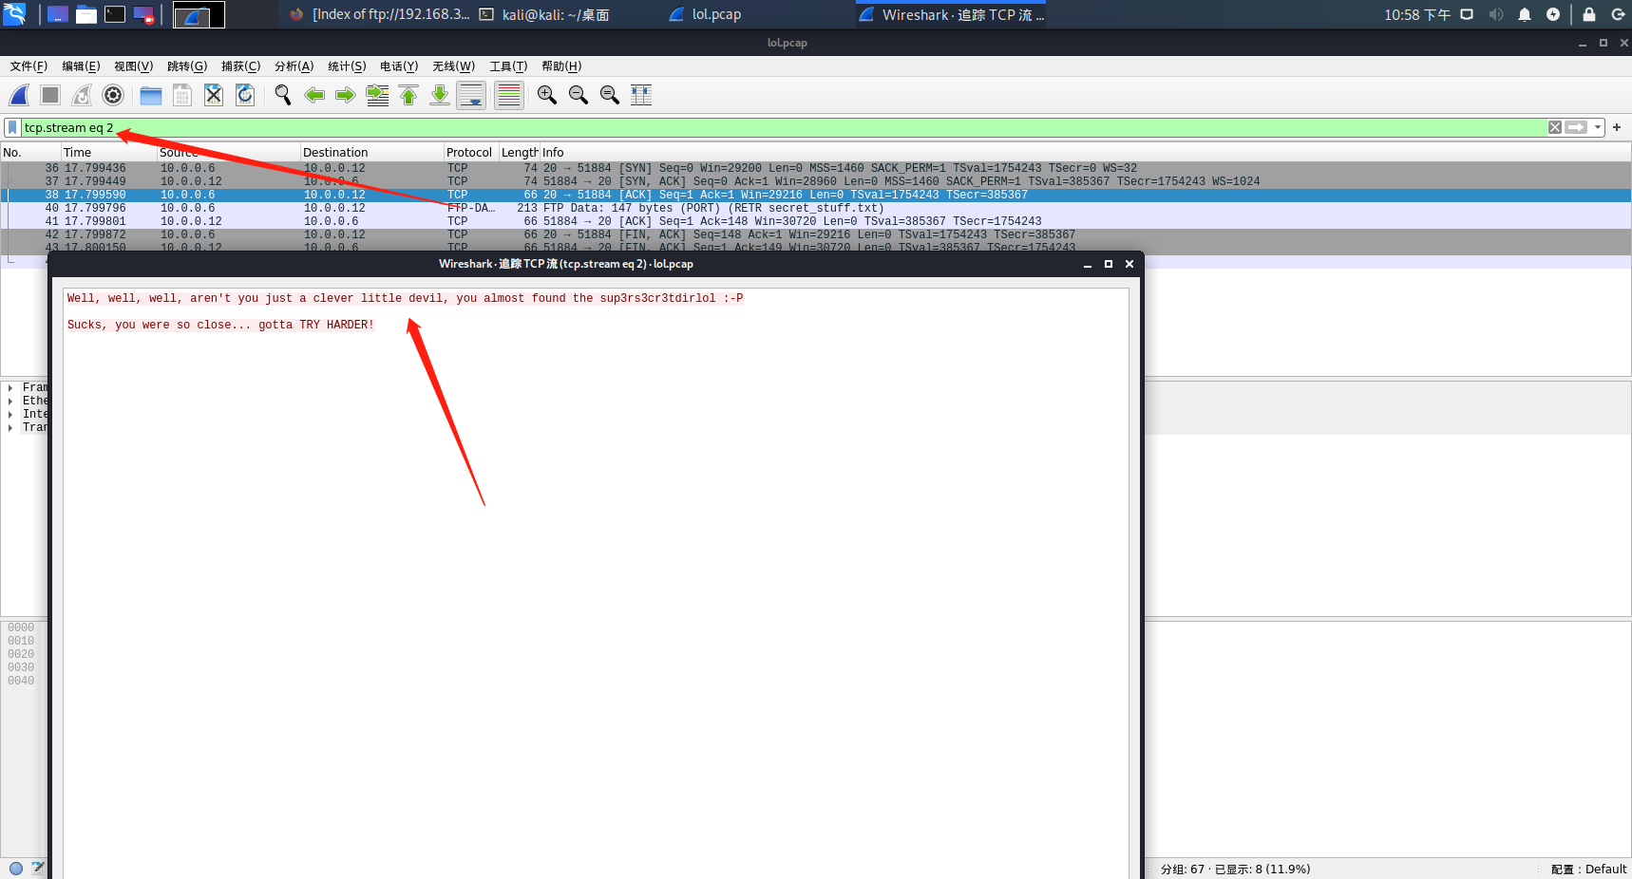Viewport: 1632px width, 879px height.
Task: Open the 统计(S) menu
Action: click(347, 66)
